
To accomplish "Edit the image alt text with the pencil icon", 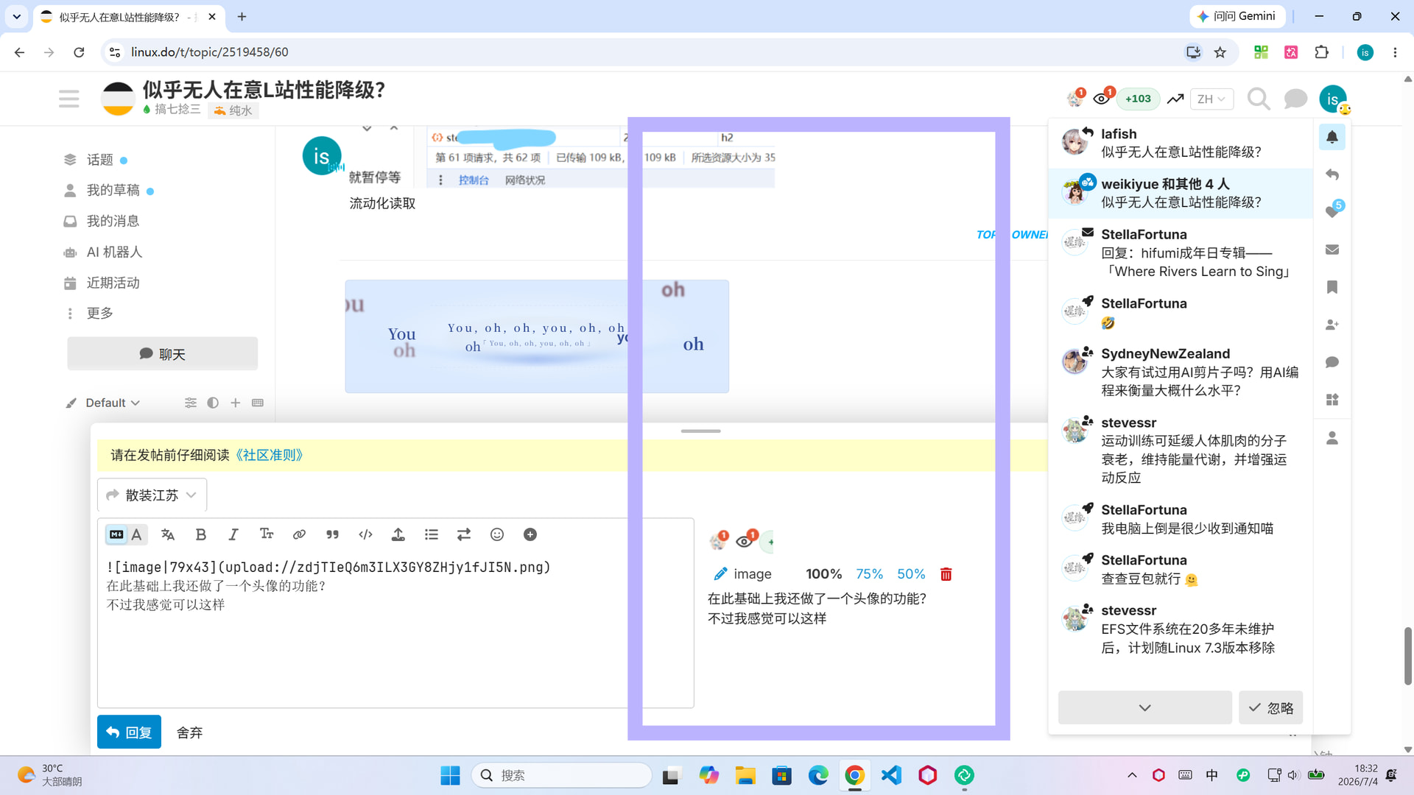I will click(720, 574).
